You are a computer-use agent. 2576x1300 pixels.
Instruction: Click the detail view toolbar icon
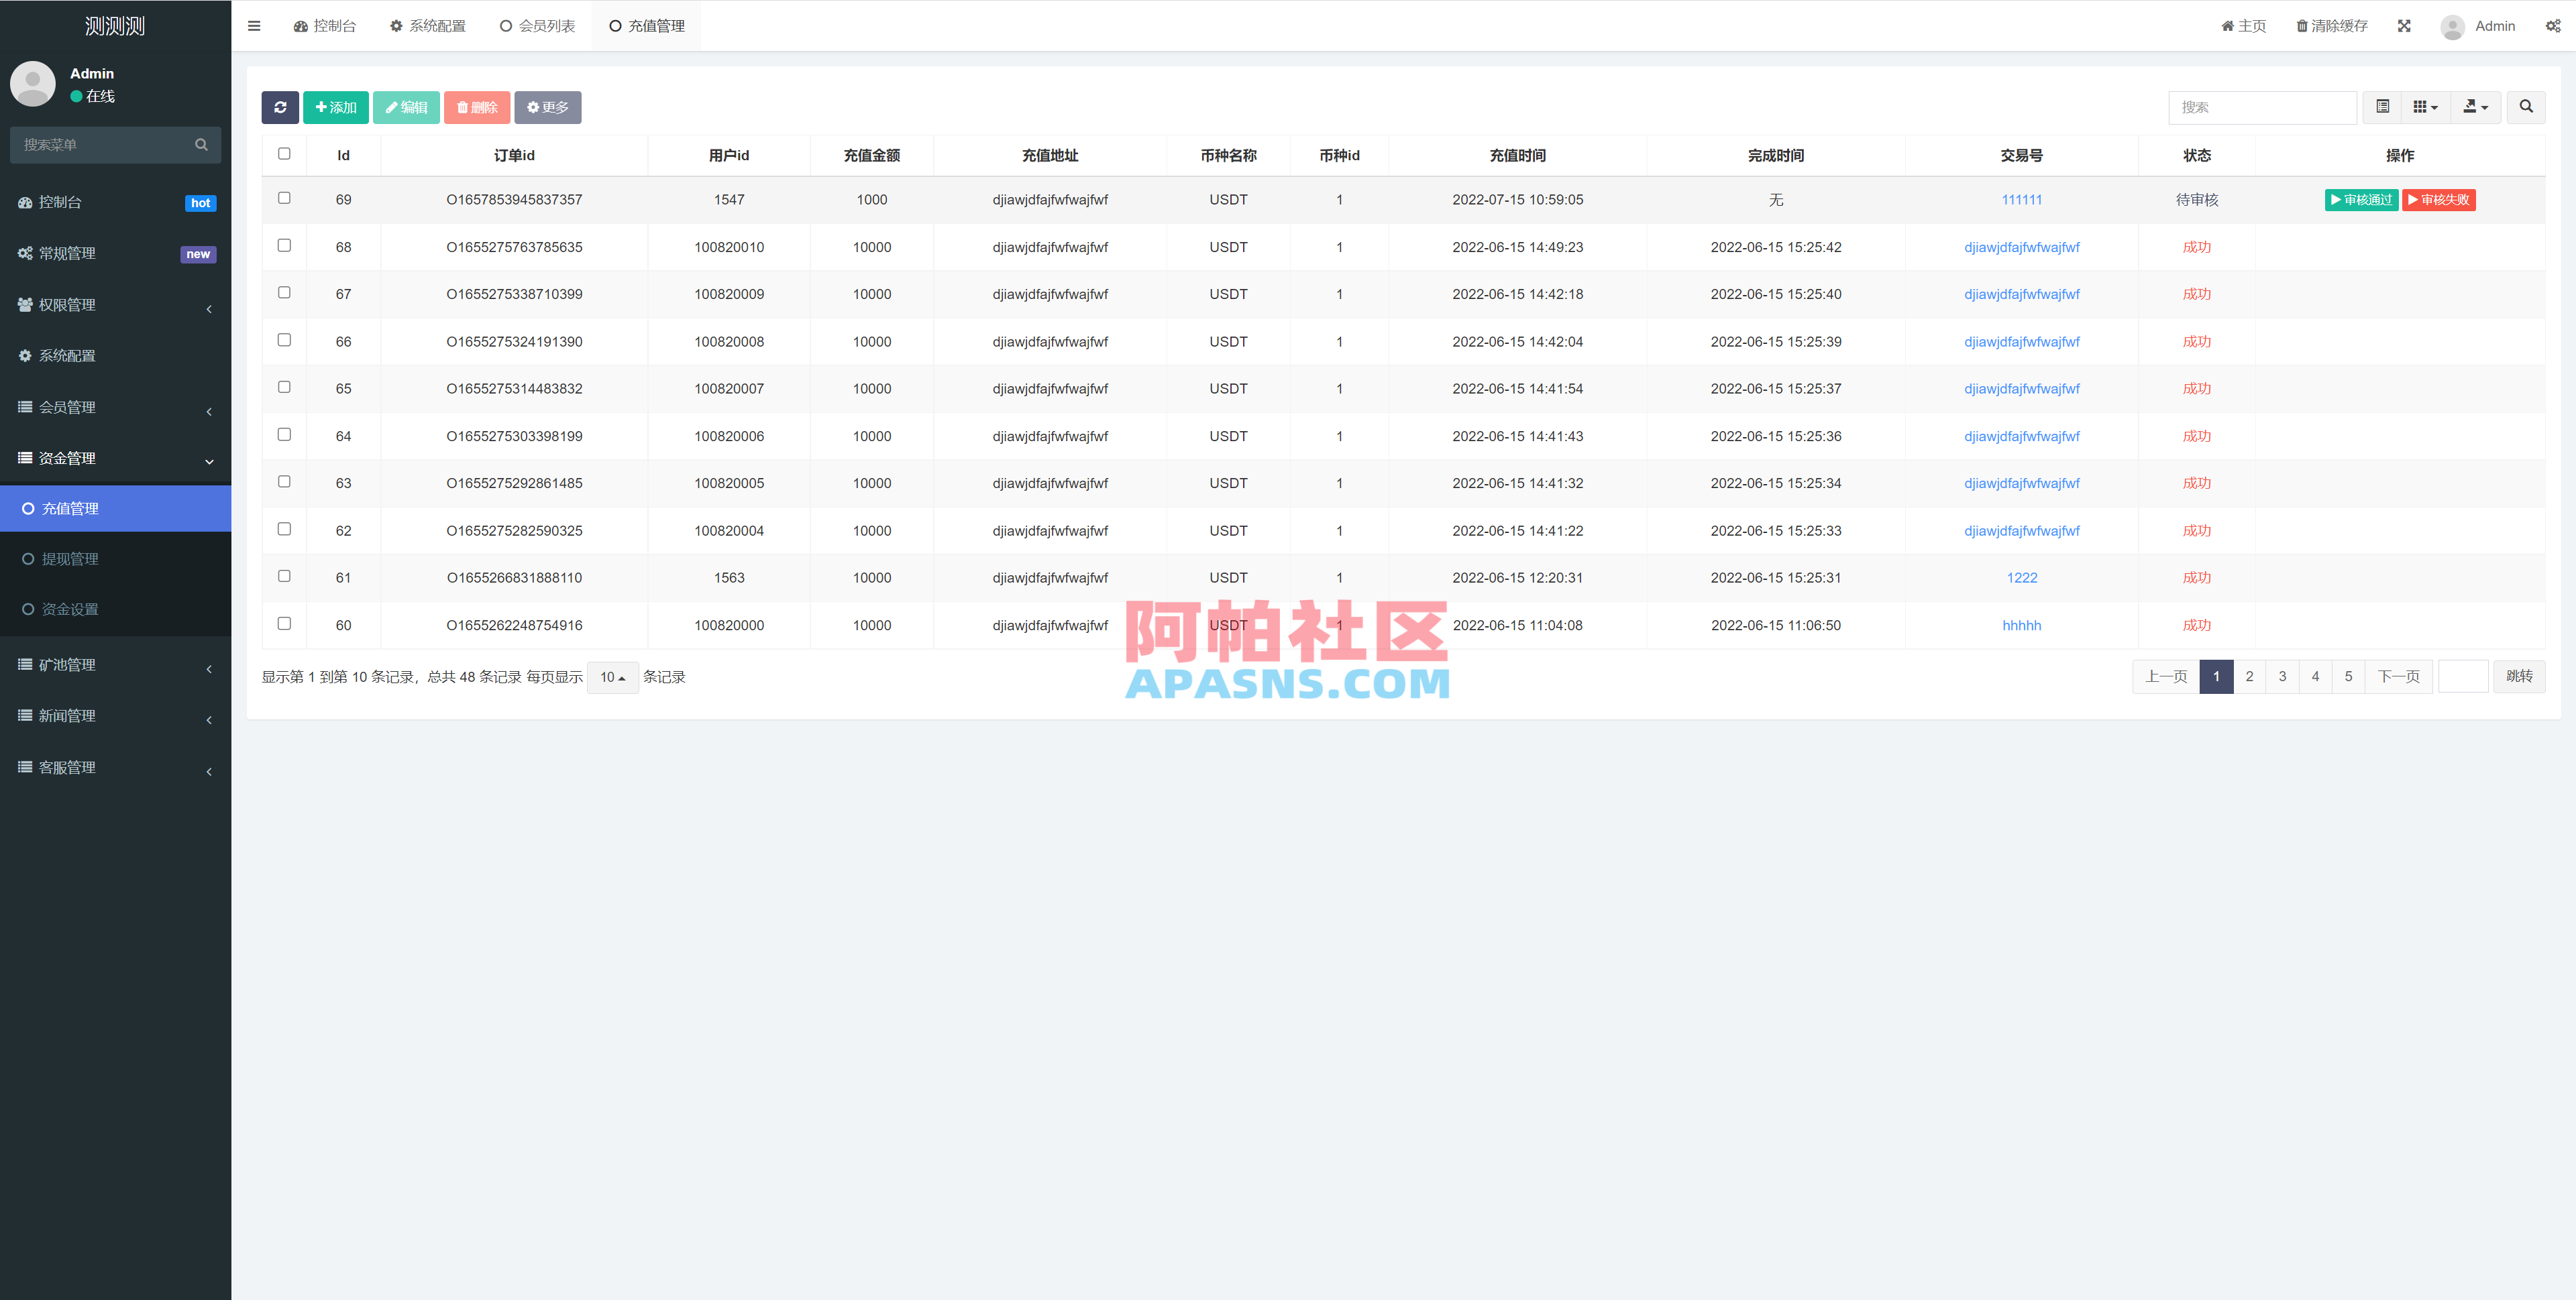coord(2382,107)
